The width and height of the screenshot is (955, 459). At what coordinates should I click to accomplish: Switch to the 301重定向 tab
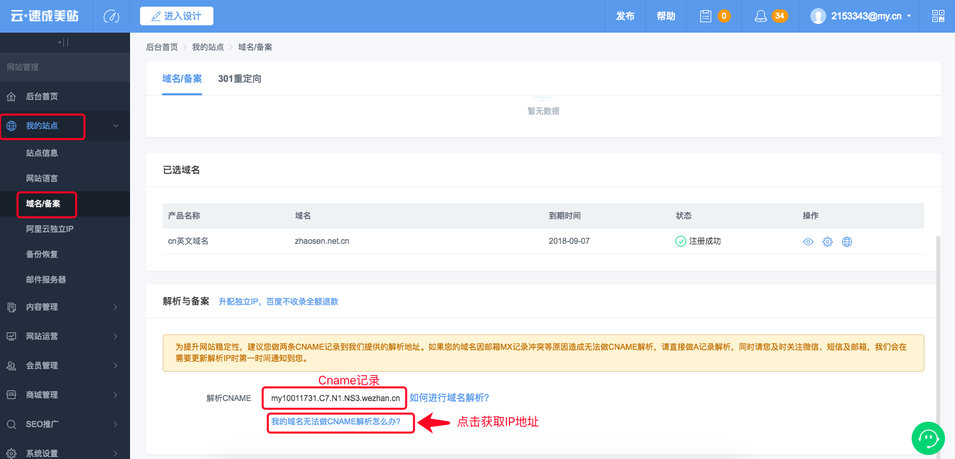[x=239, y=79]
